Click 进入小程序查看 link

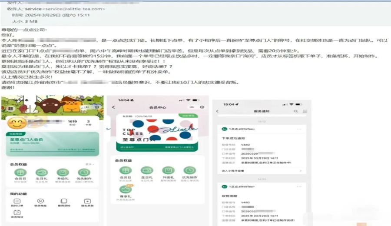pos(233,171)
